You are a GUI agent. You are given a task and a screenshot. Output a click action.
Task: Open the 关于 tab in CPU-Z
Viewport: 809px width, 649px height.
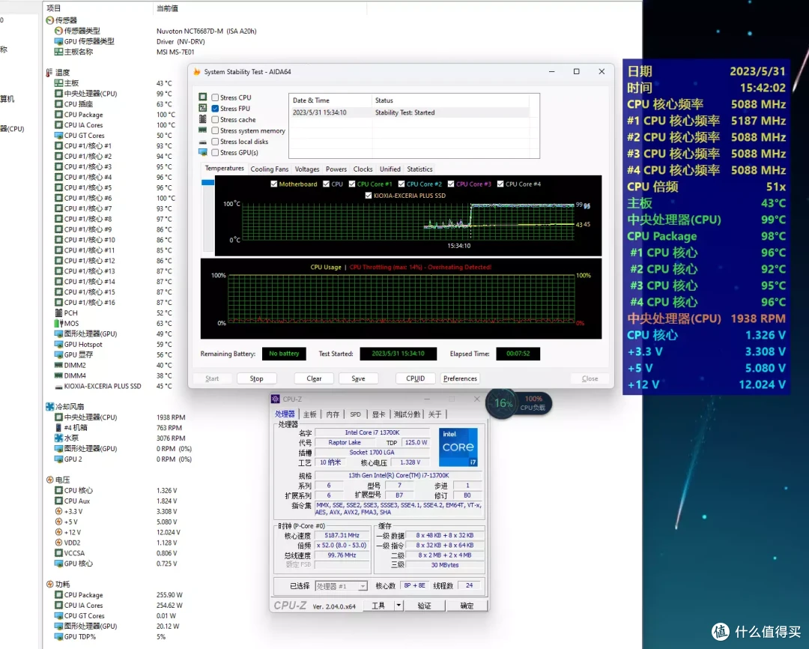(435, 414)
